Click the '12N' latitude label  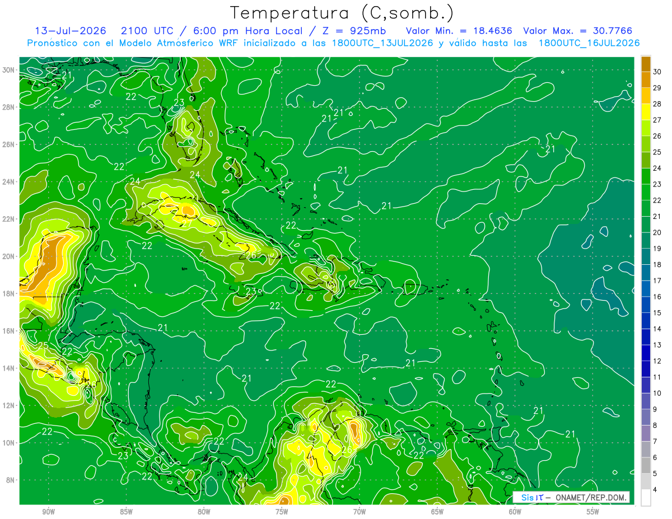(x=8, y=405)
